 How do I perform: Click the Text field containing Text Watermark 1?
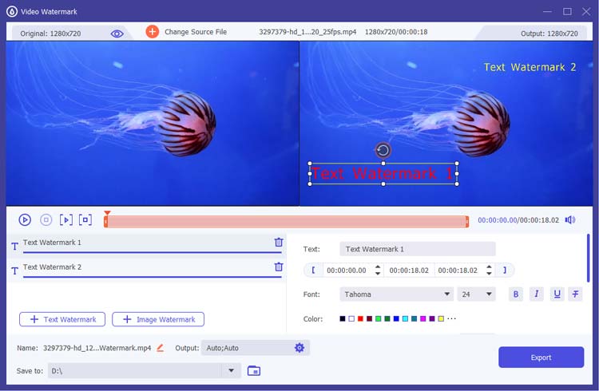coord(418,249)
